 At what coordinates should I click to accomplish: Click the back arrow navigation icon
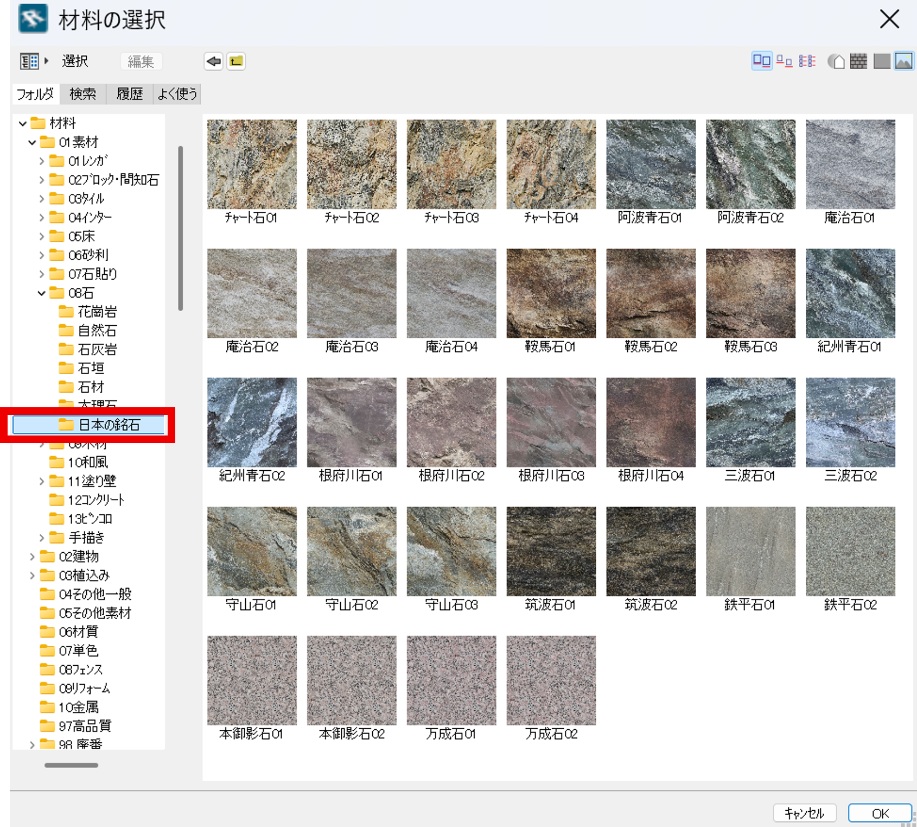[x=214, y=61]
